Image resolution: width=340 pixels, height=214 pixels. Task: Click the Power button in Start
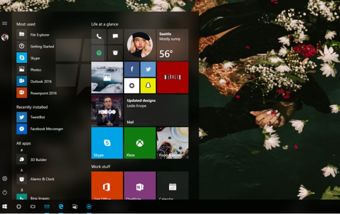point(5,192)
